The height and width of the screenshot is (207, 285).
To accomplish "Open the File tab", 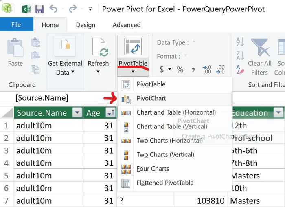I will [x=16, y=24].
